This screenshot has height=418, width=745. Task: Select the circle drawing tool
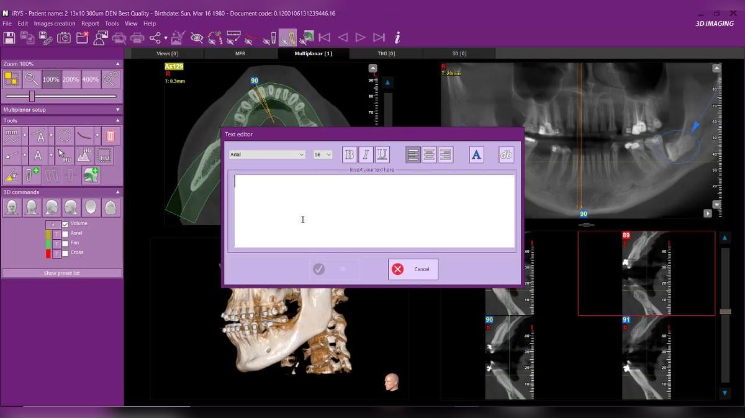64,136
